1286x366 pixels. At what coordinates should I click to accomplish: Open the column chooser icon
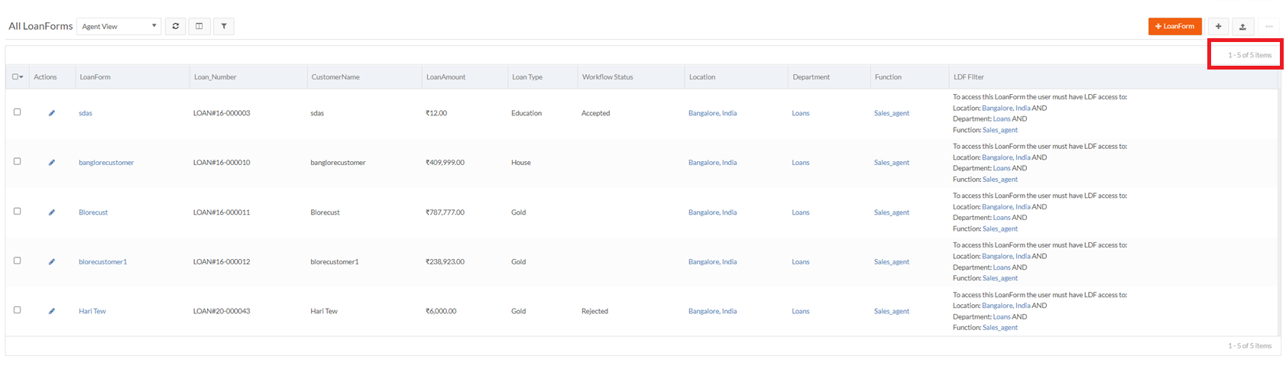pyautogui.click(x=199, y=26)
